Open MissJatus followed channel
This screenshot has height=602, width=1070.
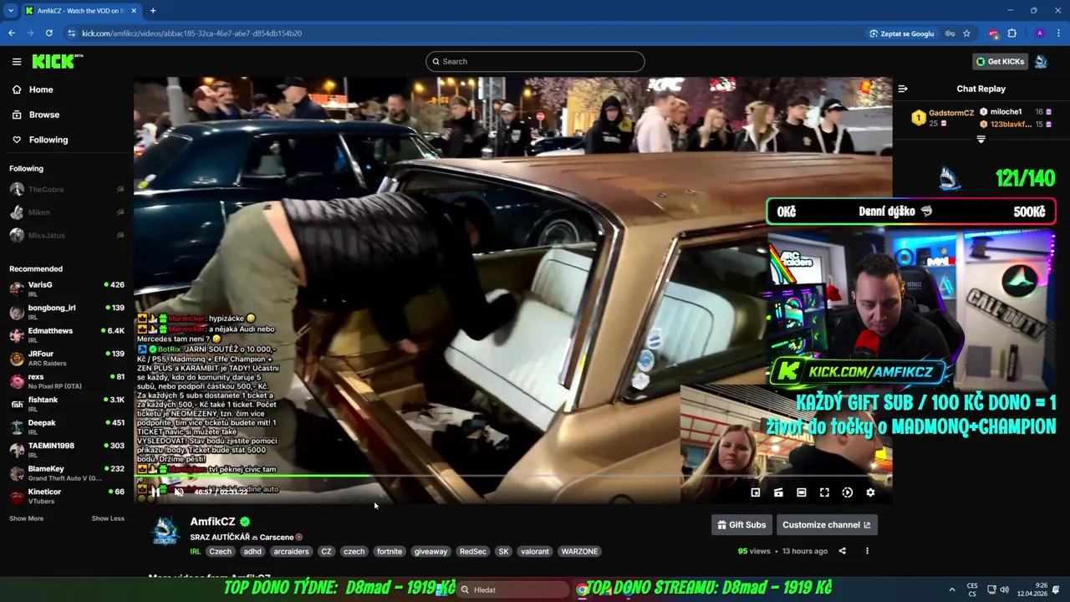(x=67, y=236)
